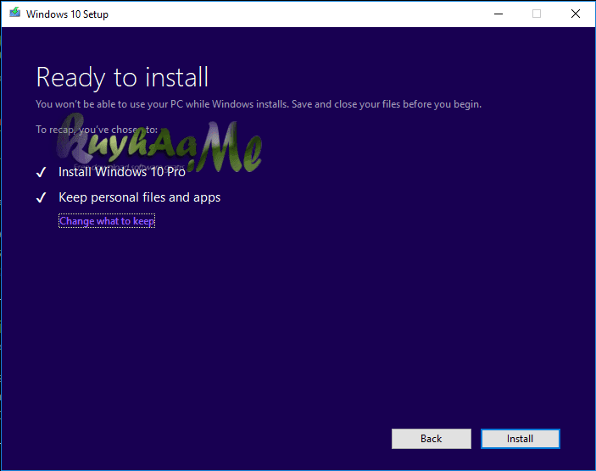Click the 'You won't be able to use your PC' notice
596x471 pixels.
259,104
